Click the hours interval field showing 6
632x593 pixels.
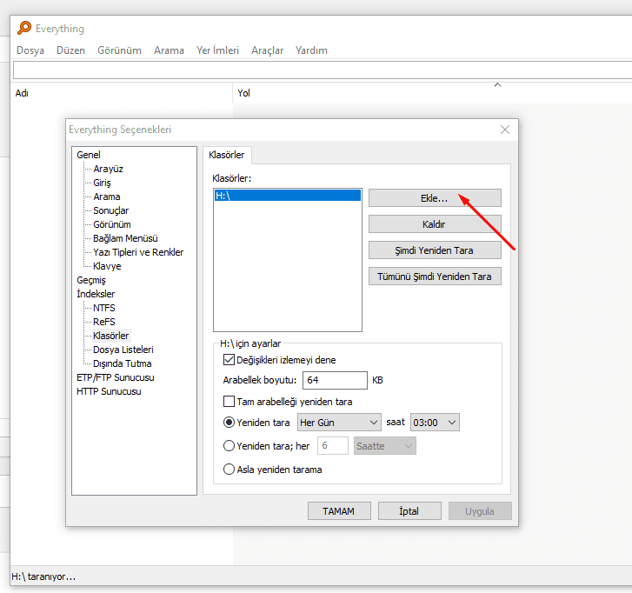pos(333,446)
